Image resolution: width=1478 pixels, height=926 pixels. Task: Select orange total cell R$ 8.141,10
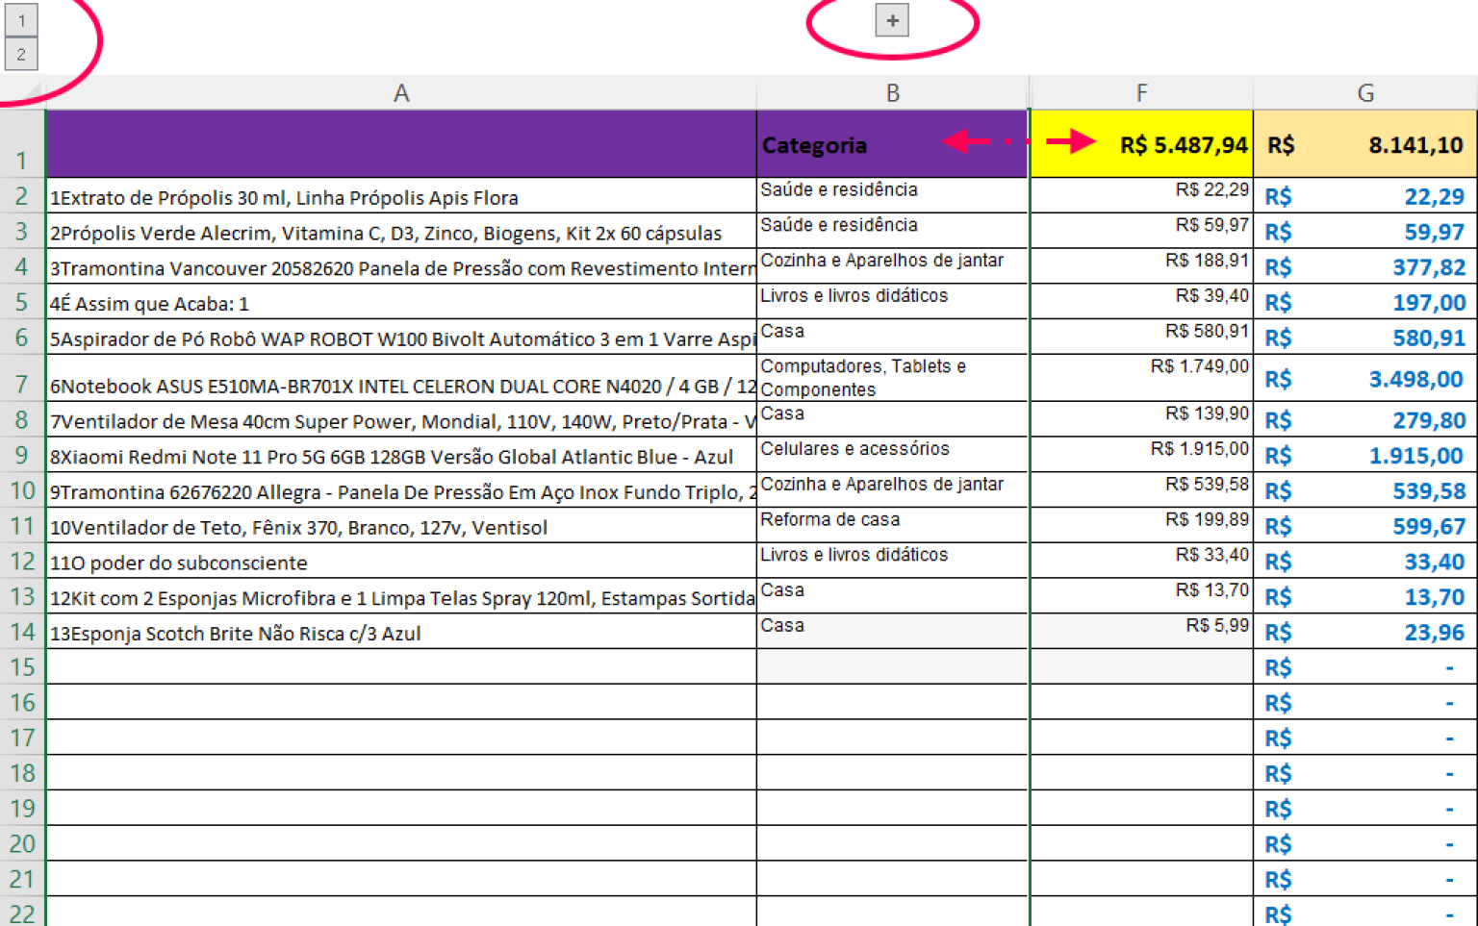coord(1364,145)
